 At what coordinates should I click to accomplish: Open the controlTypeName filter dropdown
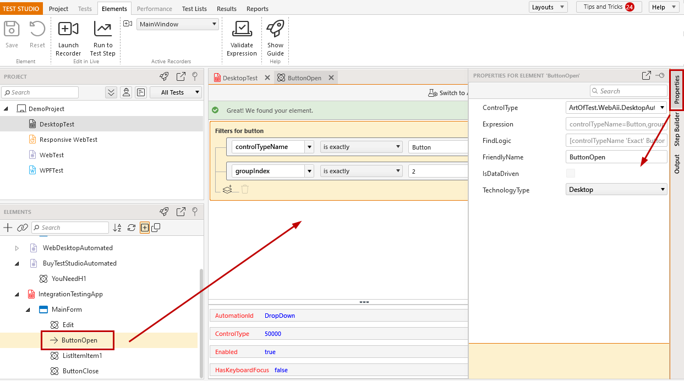[310, 147]
